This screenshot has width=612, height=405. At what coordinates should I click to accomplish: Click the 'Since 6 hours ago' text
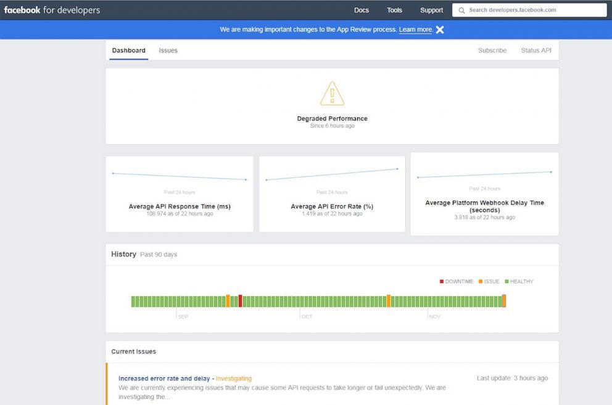pyautogui.click(x=332, y=126)
